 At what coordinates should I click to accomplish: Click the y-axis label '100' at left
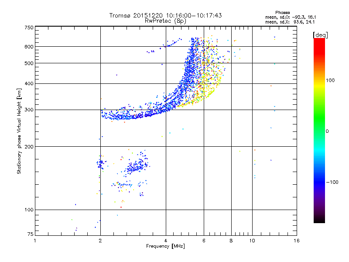pyautogui.click(x=29, y=210)
